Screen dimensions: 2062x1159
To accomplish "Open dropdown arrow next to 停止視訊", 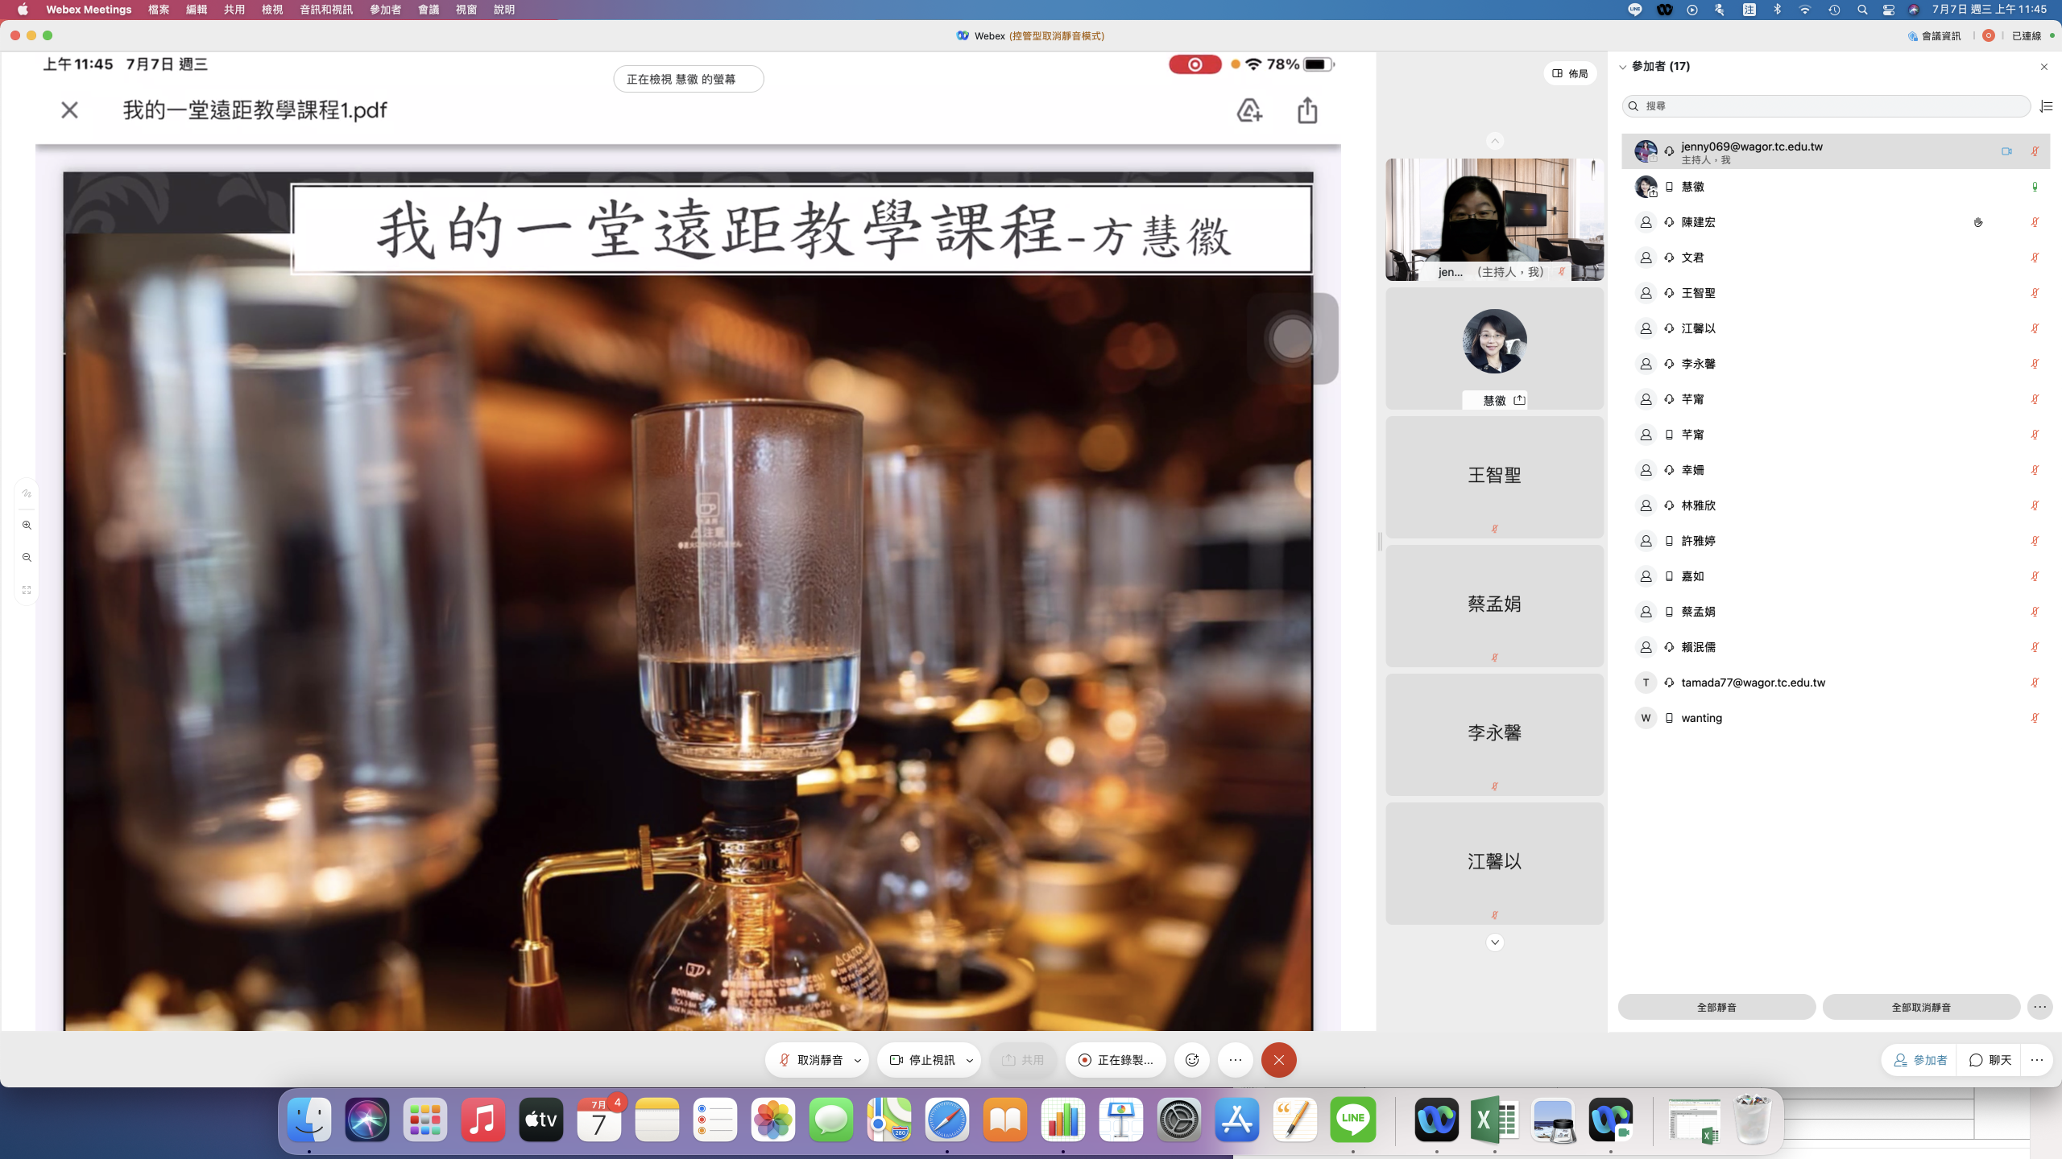I will tap(970, 1061).
